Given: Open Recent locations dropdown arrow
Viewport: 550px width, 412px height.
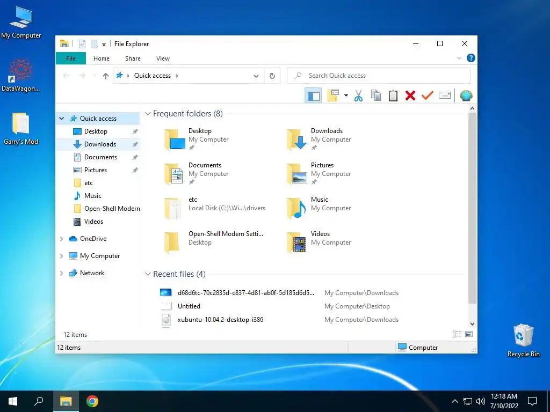Looking at the screenshot, I should pyautogui.click(x=95, y=76).
